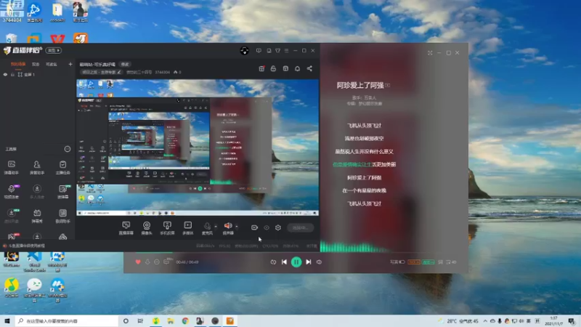Share the live stream
The width and height of the screenshot is (581, 327).
309,68
